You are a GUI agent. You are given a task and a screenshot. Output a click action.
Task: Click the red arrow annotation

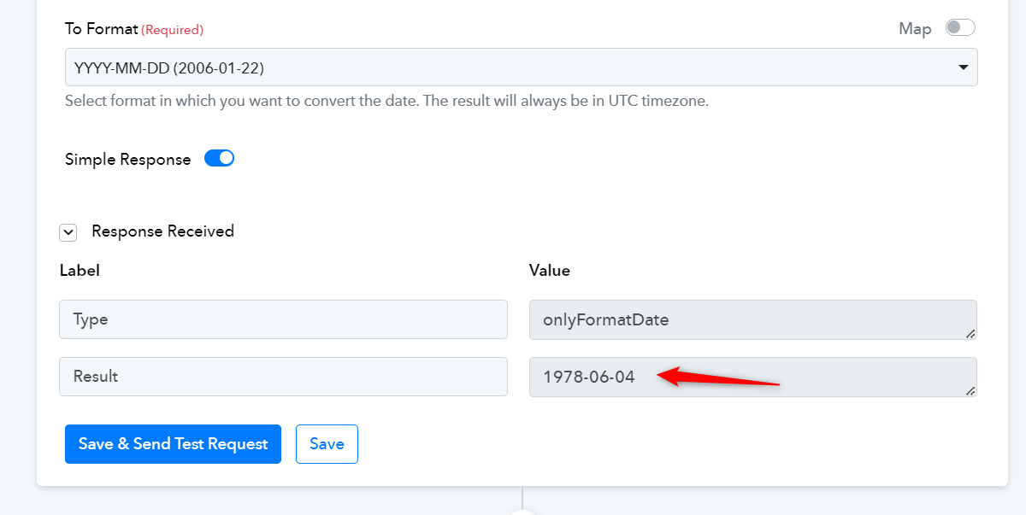pos(718,377)
